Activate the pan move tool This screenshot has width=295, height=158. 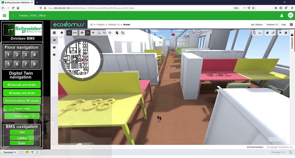pos(82,33)
